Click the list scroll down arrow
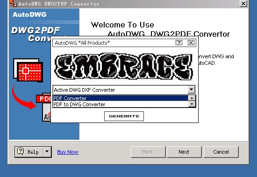Image resolution: width=257 pixels, height=177 pixels. [x=192, y=104]
